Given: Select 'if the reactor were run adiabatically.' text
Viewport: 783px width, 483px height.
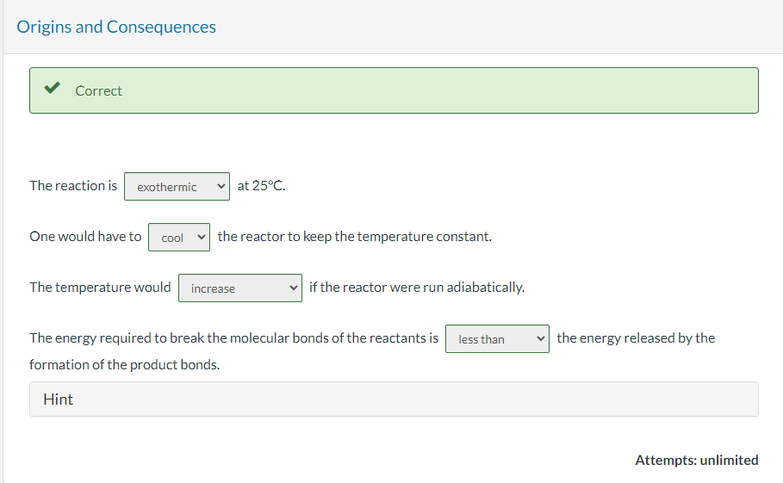Looking at the screenshot, I should point(417,288).
